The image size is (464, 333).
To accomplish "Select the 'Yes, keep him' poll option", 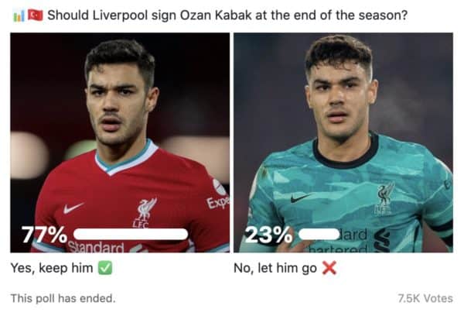I will [x=52, y=268].
